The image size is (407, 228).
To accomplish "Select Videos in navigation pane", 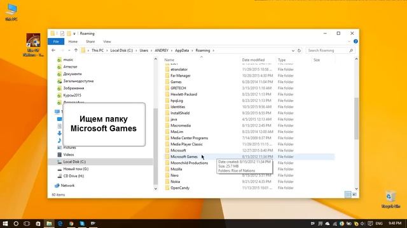I will (x=69, y=155).
